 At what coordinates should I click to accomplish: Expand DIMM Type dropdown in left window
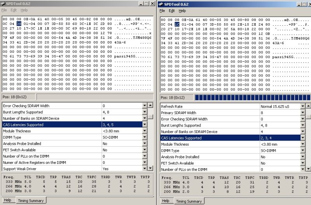pyautogui.click(x=145, y=137)
